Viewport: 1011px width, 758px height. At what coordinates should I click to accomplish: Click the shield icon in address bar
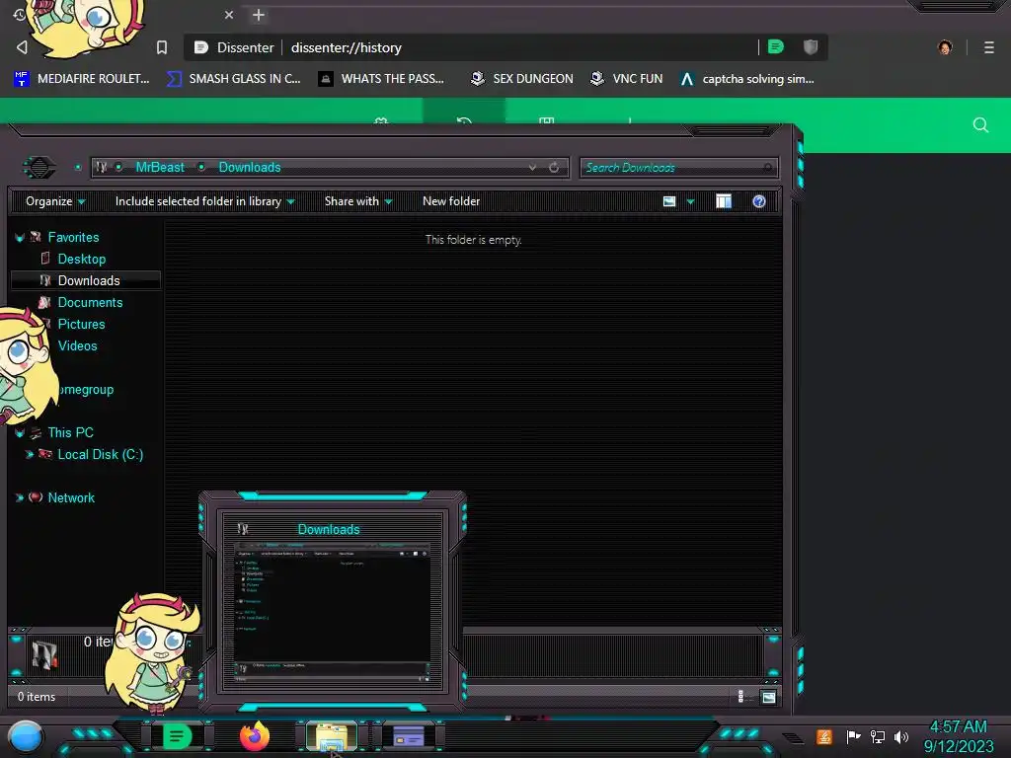pyautogui.click(x=811, y=47)
